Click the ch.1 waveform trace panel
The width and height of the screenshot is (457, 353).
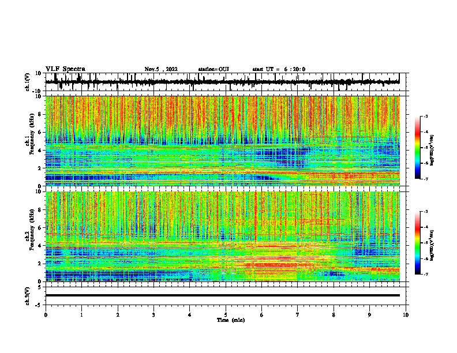click(x=227, y=82)
